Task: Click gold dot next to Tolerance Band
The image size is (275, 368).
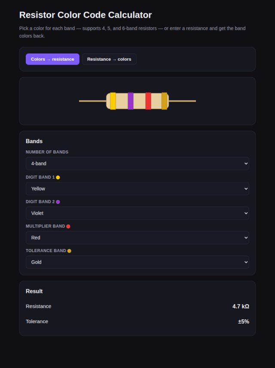Action: [x=69, y=251]
